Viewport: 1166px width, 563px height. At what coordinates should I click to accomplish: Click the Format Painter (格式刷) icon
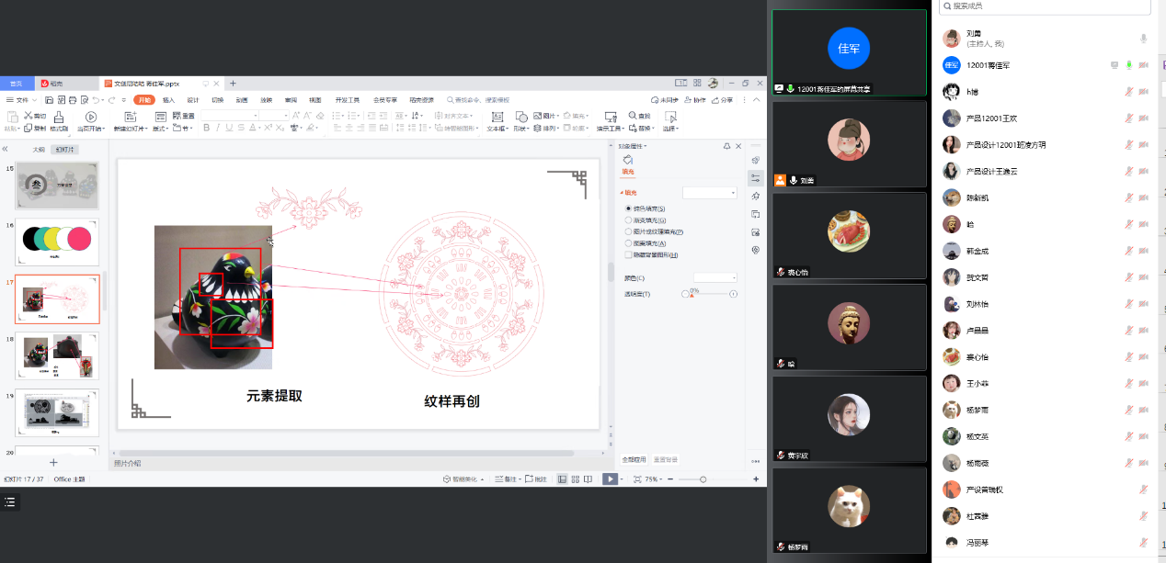(58, 121)
